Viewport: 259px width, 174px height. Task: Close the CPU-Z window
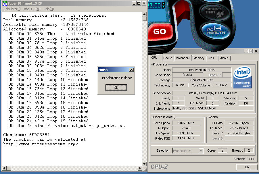click(256, 51)
